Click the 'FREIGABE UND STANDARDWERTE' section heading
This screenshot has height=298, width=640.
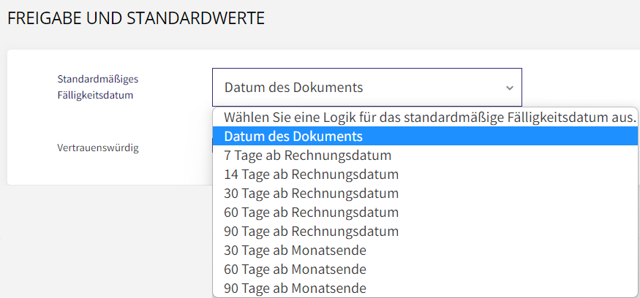coord(136,19)
